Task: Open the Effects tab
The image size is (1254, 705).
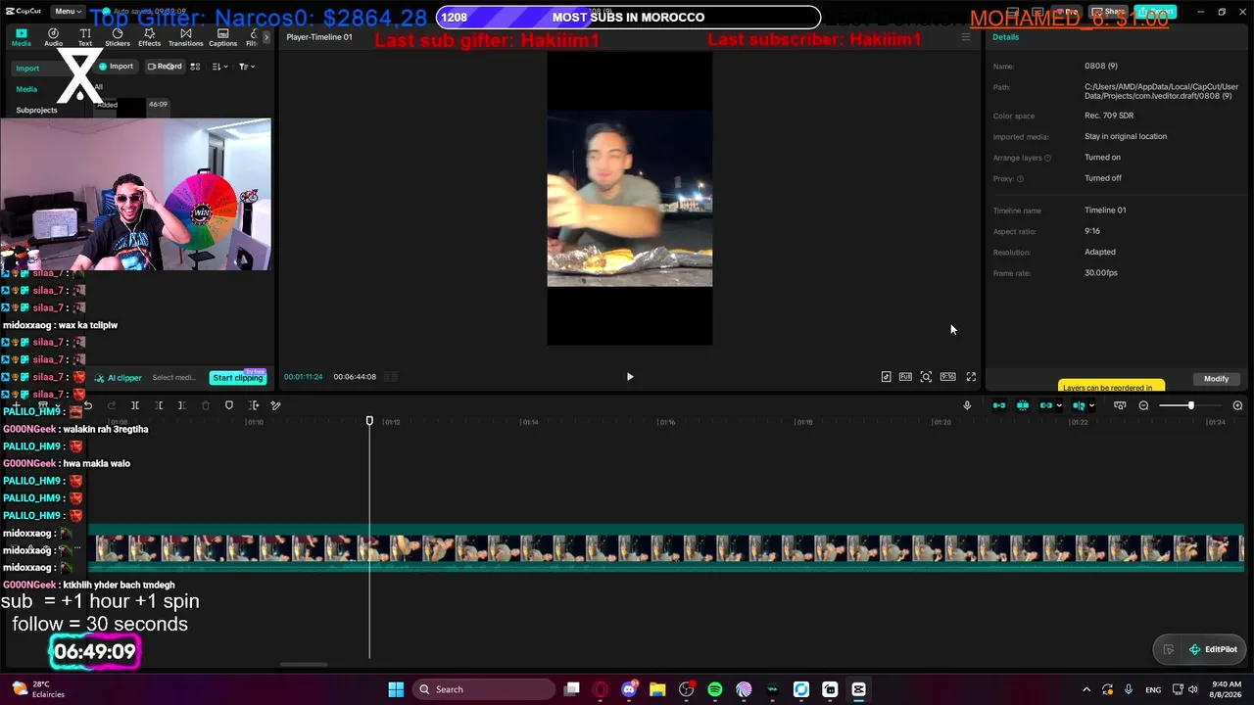Action: (150, 37)
